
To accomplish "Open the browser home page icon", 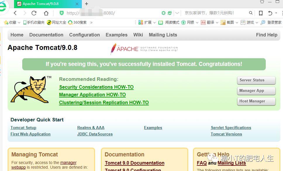I will click(46, 13).
